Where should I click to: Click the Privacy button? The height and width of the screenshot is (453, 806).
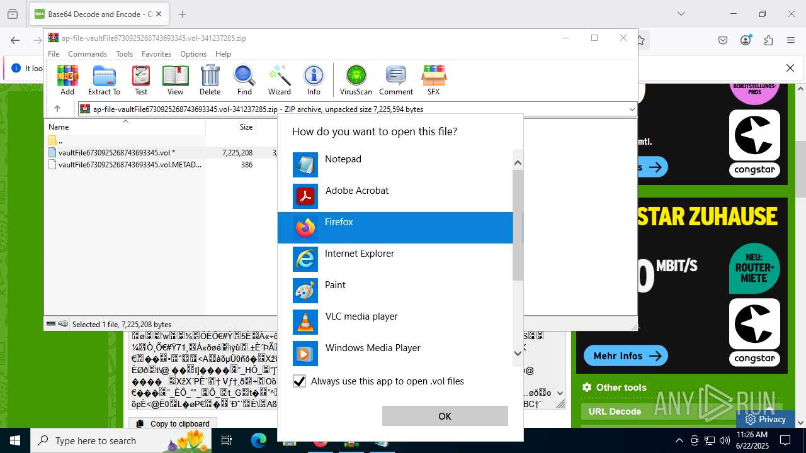(766, 419)
